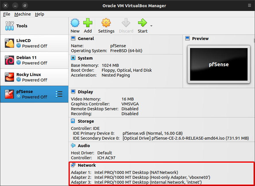This screenshot has width=255, height=186.
Task: Open the File menu
Action: (x=7, y=14)
